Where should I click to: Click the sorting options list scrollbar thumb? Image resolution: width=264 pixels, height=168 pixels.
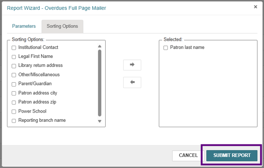coord(100,83)
